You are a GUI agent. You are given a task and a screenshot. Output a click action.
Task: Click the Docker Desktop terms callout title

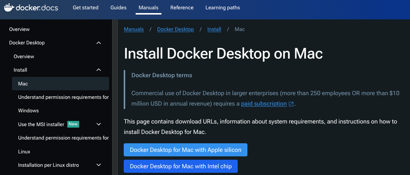(161, 75)
